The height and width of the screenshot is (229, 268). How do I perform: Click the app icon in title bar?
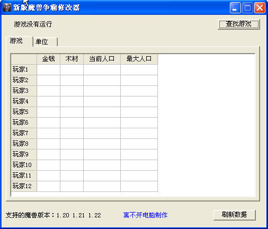pyautogui.click(x=7, y=7)
